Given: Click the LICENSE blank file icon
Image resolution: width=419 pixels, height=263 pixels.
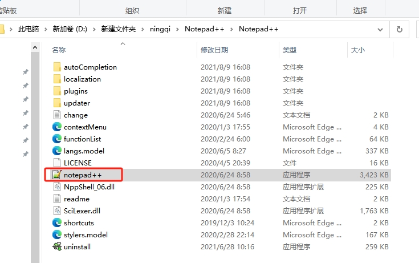Looking at the screenshot, I should tap(57, 163).
